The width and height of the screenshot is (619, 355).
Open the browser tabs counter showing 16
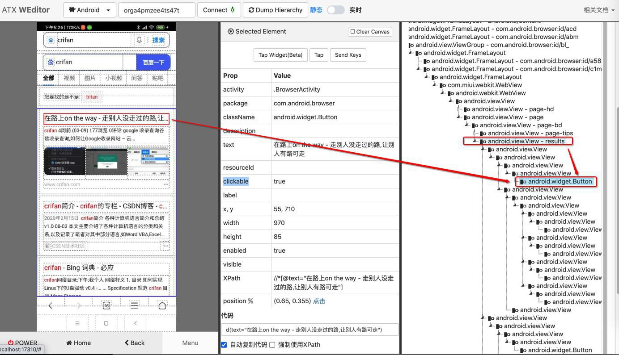pos(106,305)
